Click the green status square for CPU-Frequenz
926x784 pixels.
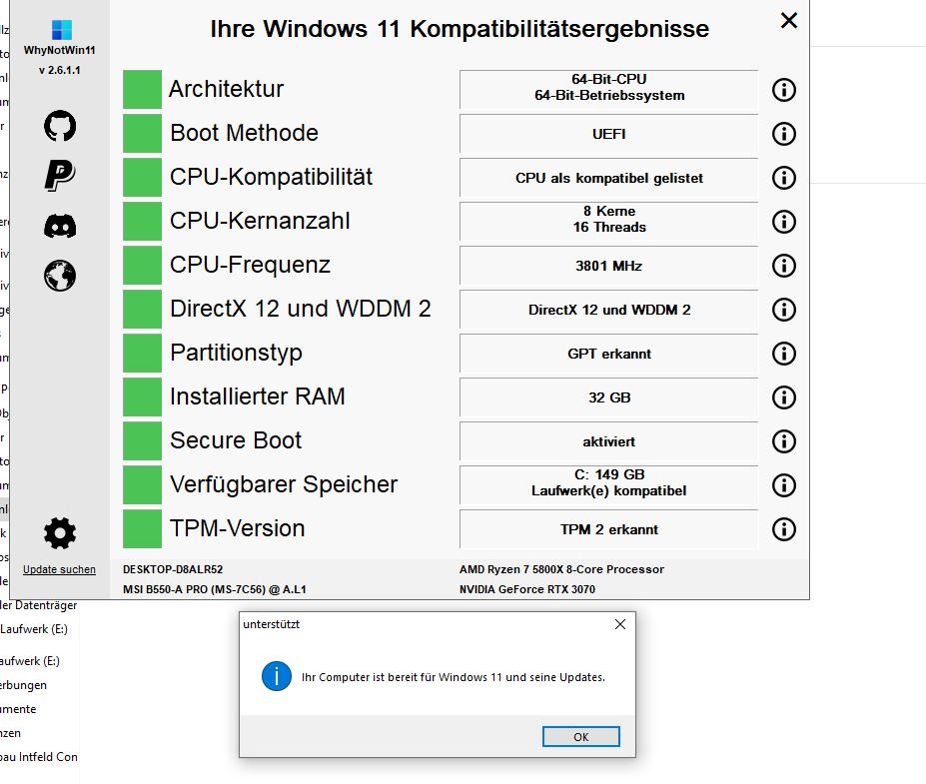click(x=142, y=265)
